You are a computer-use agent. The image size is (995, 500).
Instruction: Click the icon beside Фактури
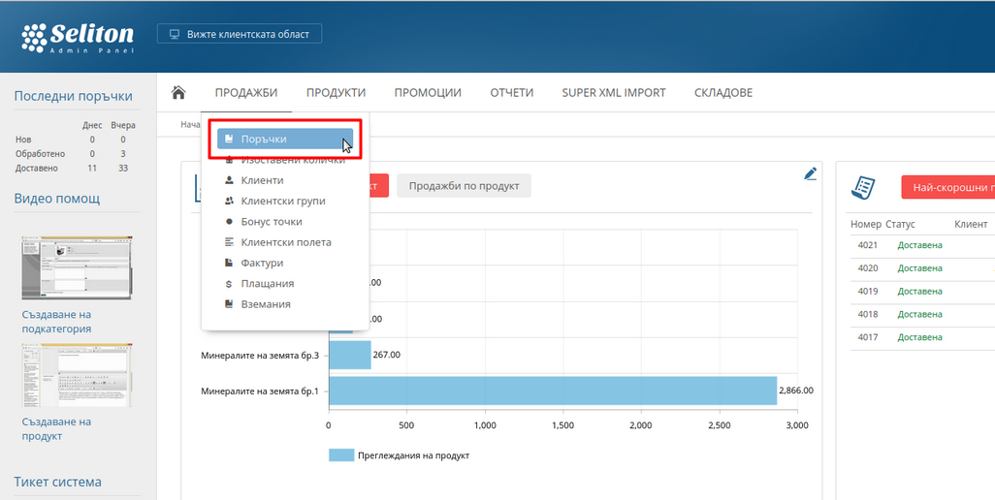(229, 264)
